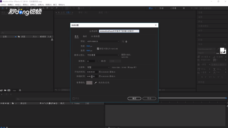Select the 标准 workspace
The image size is (228, 128).
(162, 8)
